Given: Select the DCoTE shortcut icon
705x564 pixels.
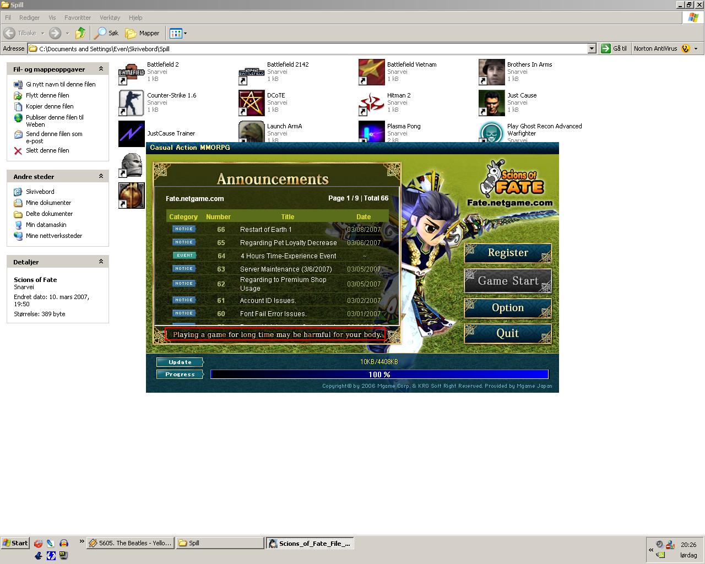Looking at the screenshot, I should 252,103.
